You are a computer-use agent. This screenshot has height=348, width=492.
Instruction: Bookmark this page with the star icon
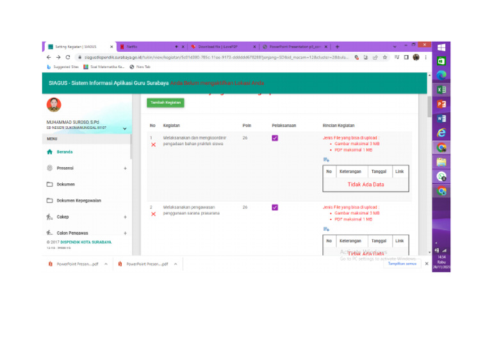[x=384, y=58]
